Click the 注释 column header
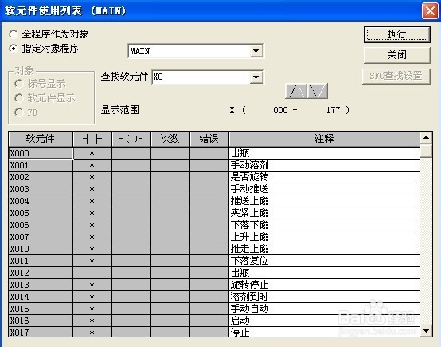 [324, 139]
